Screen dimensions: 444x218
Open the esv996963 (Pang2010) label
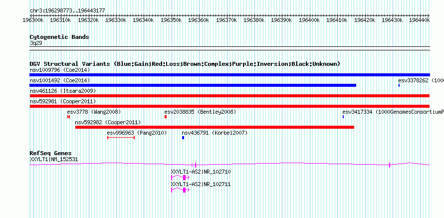(137, 133)
